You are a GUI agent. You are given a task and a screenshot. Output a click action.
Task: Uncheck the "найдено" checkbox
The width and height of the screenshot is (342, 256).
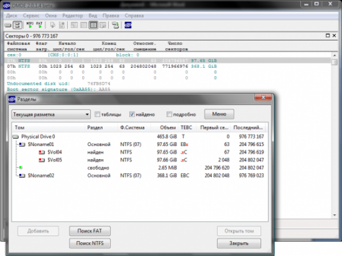click(x=133, y=114)
